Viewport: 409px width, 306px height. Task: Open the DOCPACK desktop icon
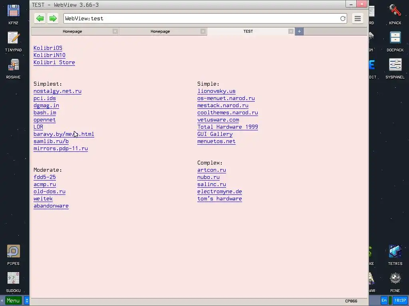tap(395, 41)
